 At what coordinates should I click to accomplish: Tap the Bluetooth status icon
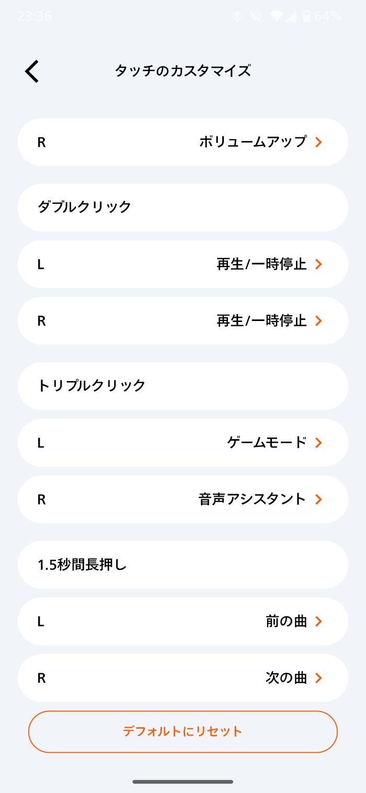(237, 16)
